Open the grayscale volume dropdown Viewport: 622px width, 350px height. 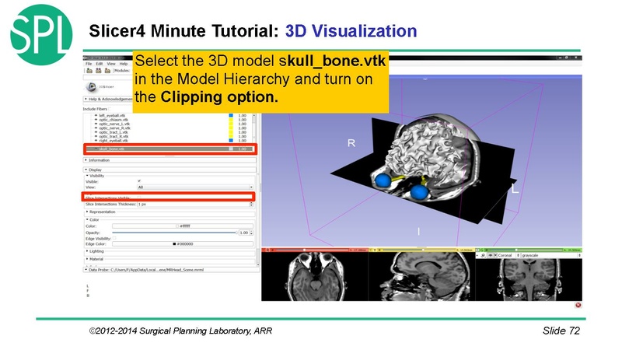pos(551,256)
